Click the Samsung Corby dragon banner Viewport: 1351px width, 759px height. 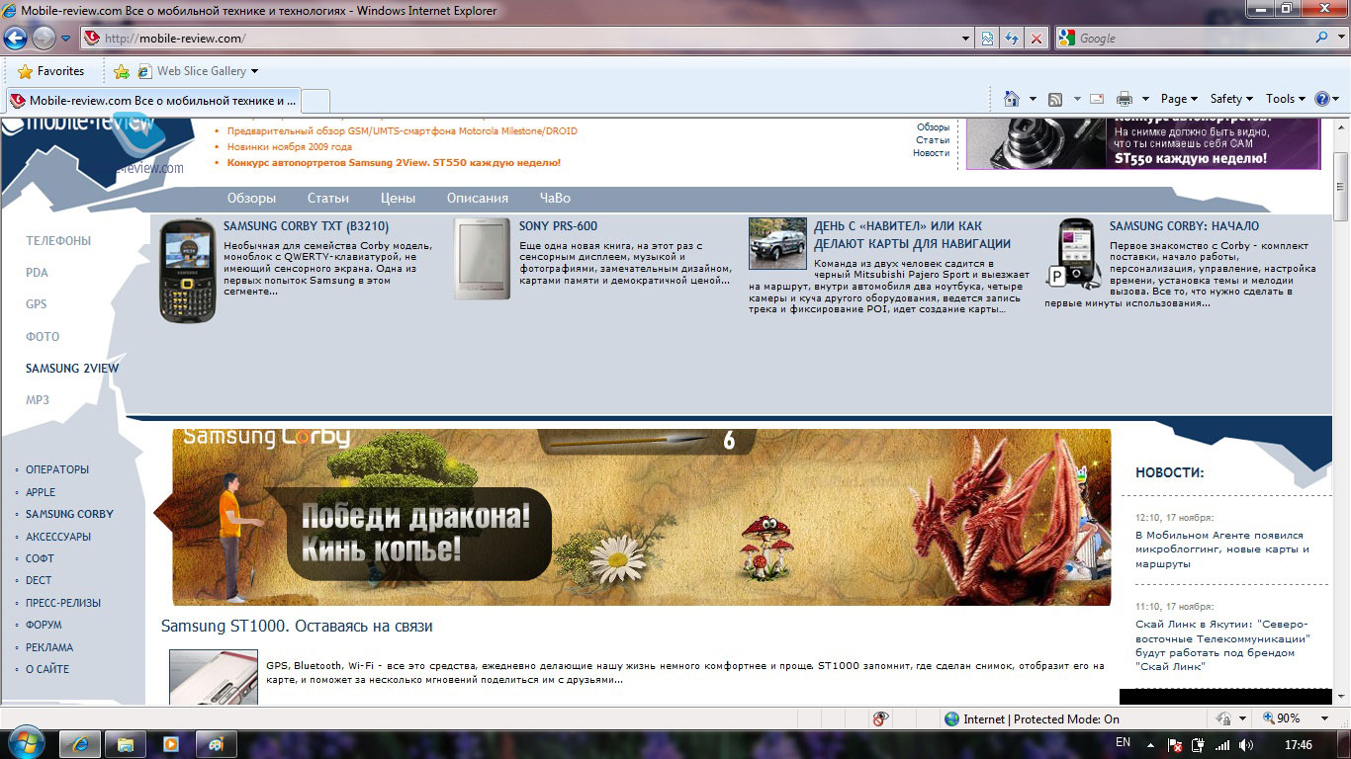pyautogui.click(x=641, y=517)
